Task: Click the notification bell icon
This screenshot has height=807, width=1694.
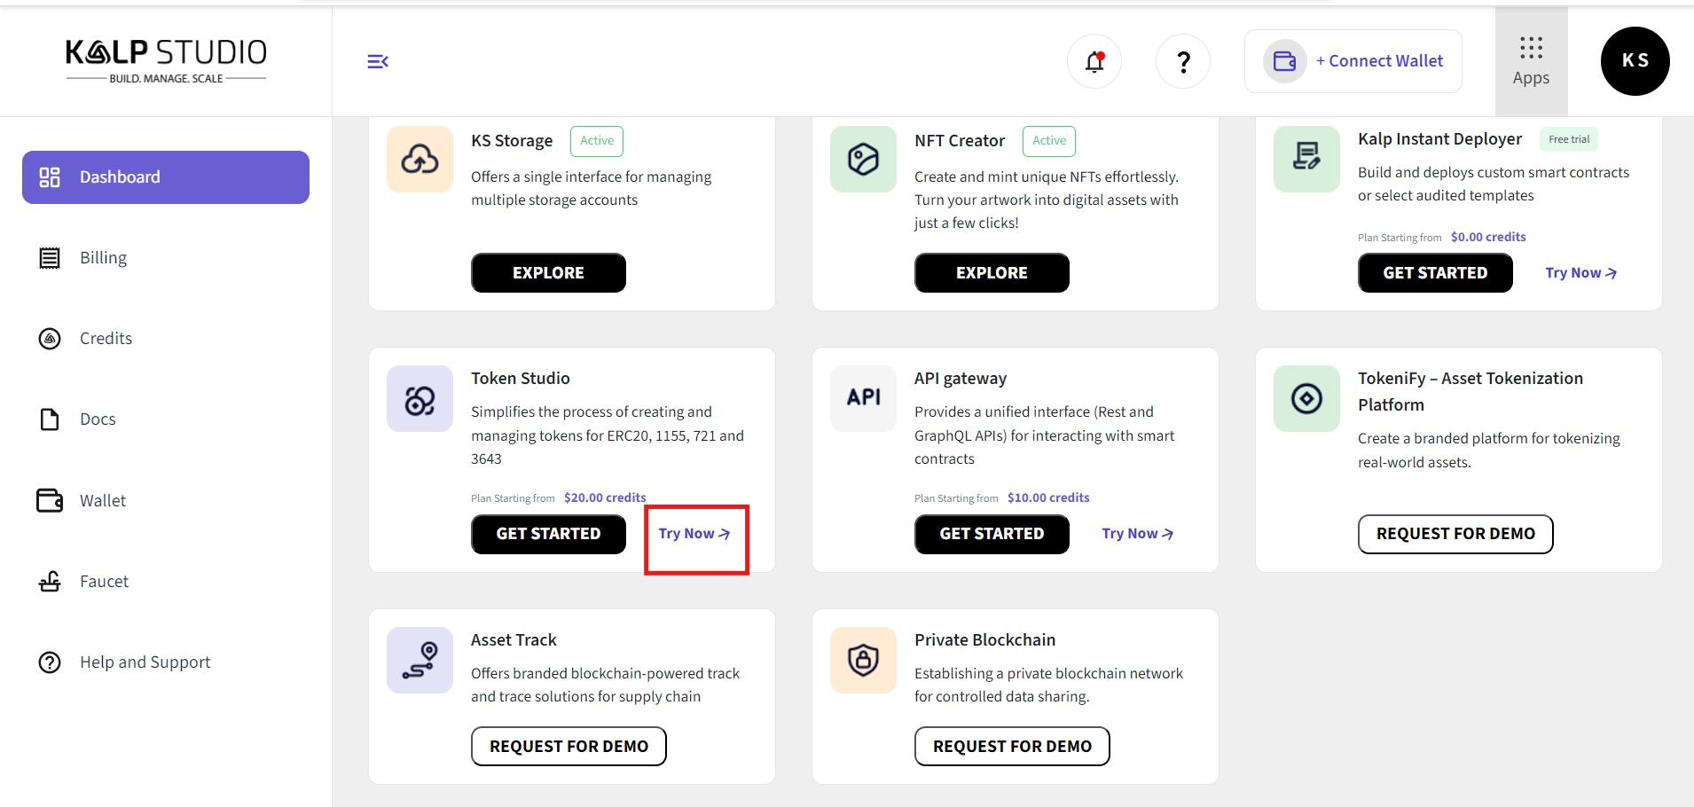Action: (x=1094, y=61)
